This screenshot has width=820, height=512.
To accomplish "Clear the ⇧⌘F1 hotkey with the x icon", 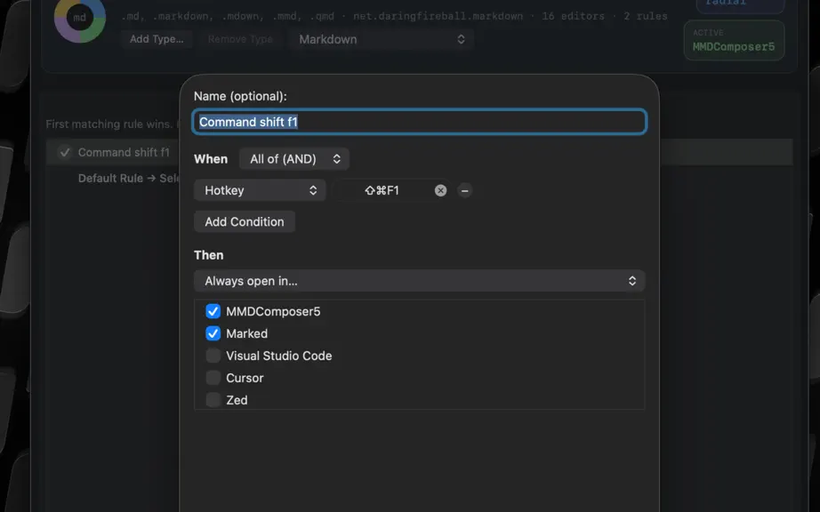I will [440, 191].
